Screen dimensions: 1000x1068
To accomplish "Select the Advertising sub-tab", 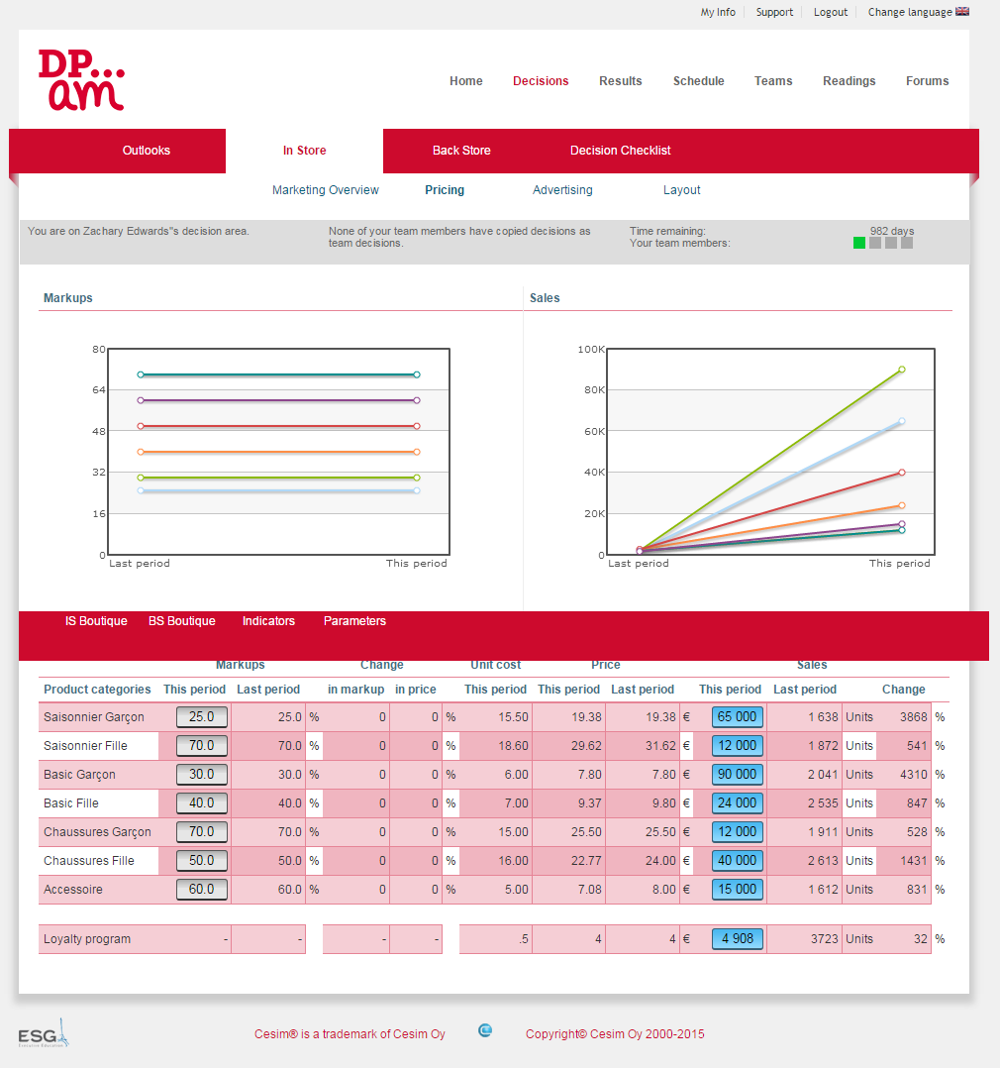I will coord(562,190).
